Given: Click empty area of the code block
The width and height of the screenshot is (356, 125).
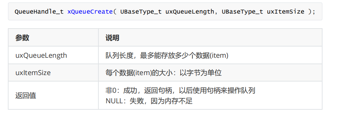Looking at the screenshot, I should click(318, 17).
